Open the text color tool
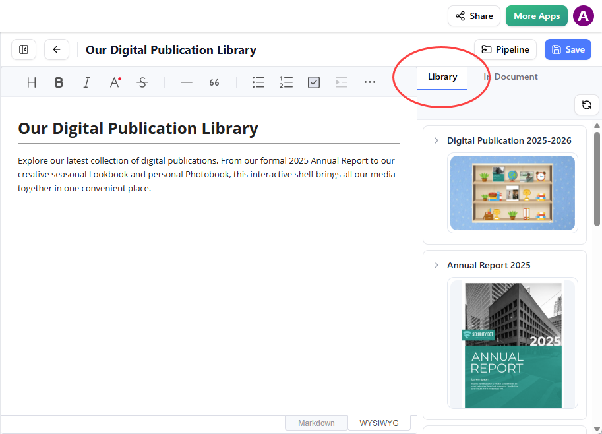Image resolution: width=602 pixels, height=434 pixels. coord(115,82)
